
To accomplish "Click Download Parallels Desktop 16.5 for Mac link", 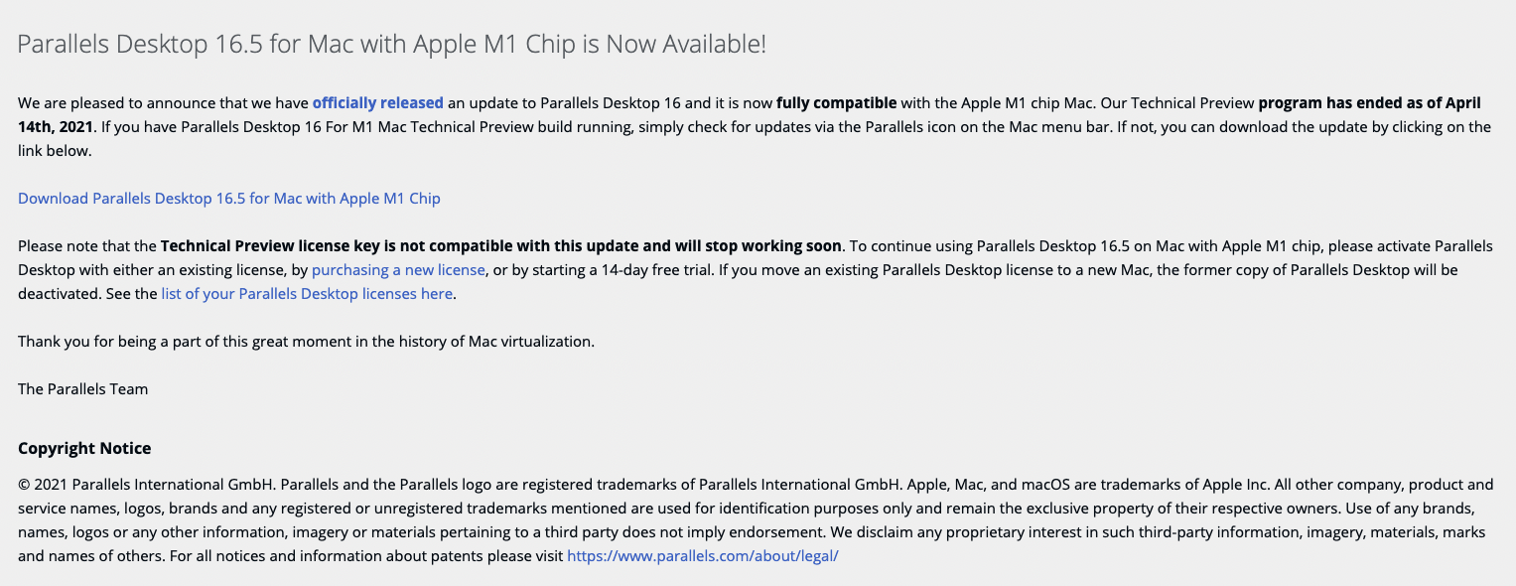I will click(x=229, y=198).
